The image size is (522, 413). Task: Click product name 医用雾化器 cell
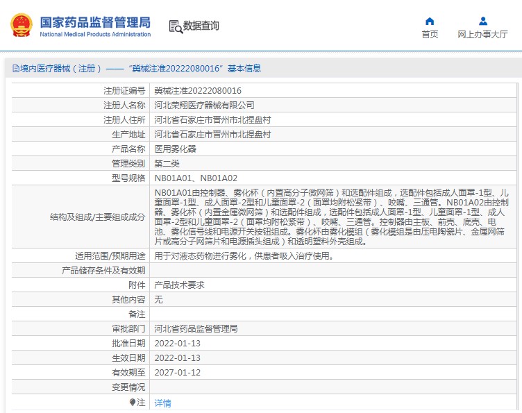tap(175, 149)
